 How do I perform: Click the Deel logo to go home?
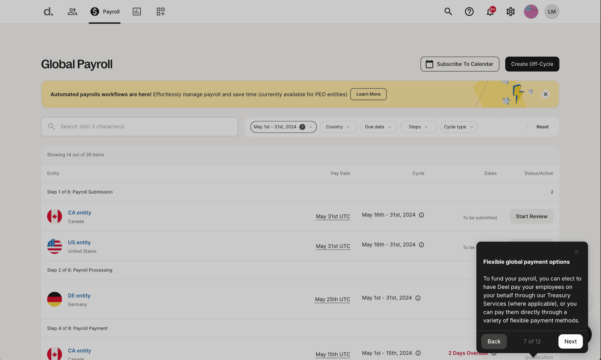[x=48, y=11]
